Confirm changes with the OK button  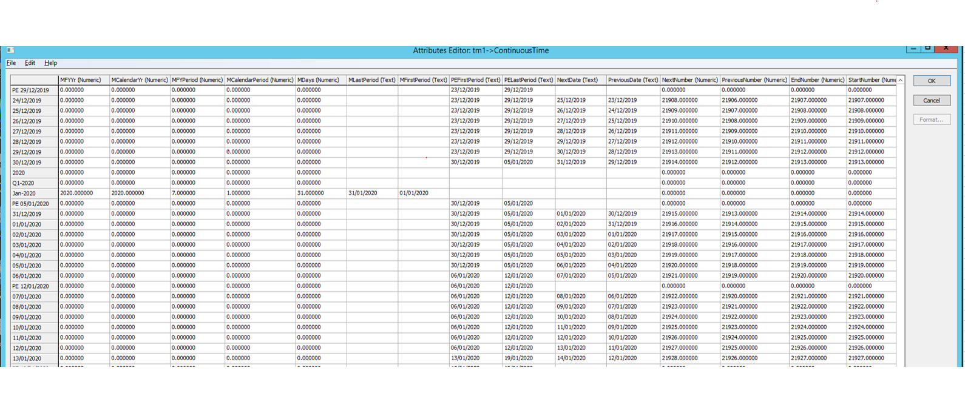[932, 81]
